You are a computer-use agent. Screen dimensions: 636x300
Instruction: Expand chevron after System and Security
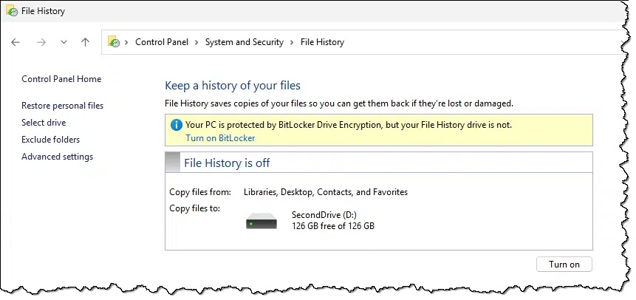coord(292,42)
